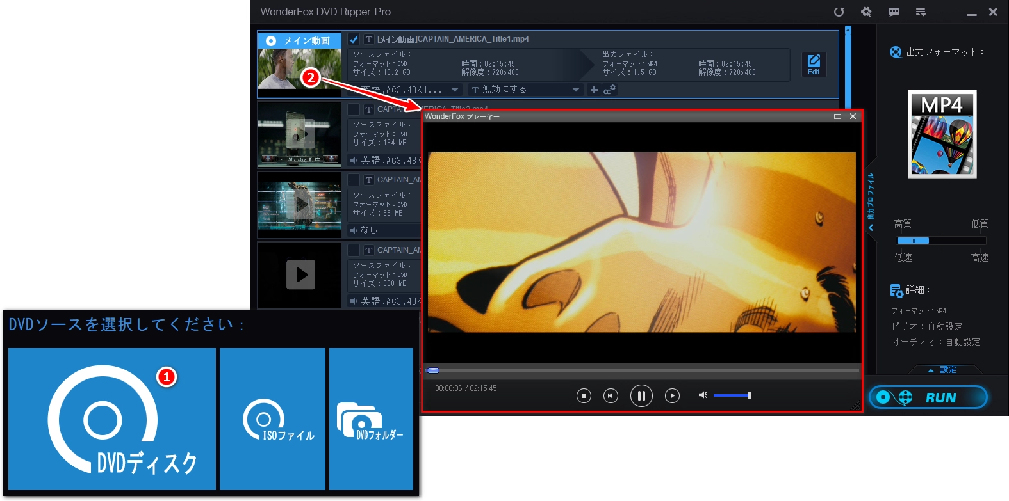Click the refresh/reload icon in title bar
The height and width of the screenshot is (501, 1009).
pos(839,12)
